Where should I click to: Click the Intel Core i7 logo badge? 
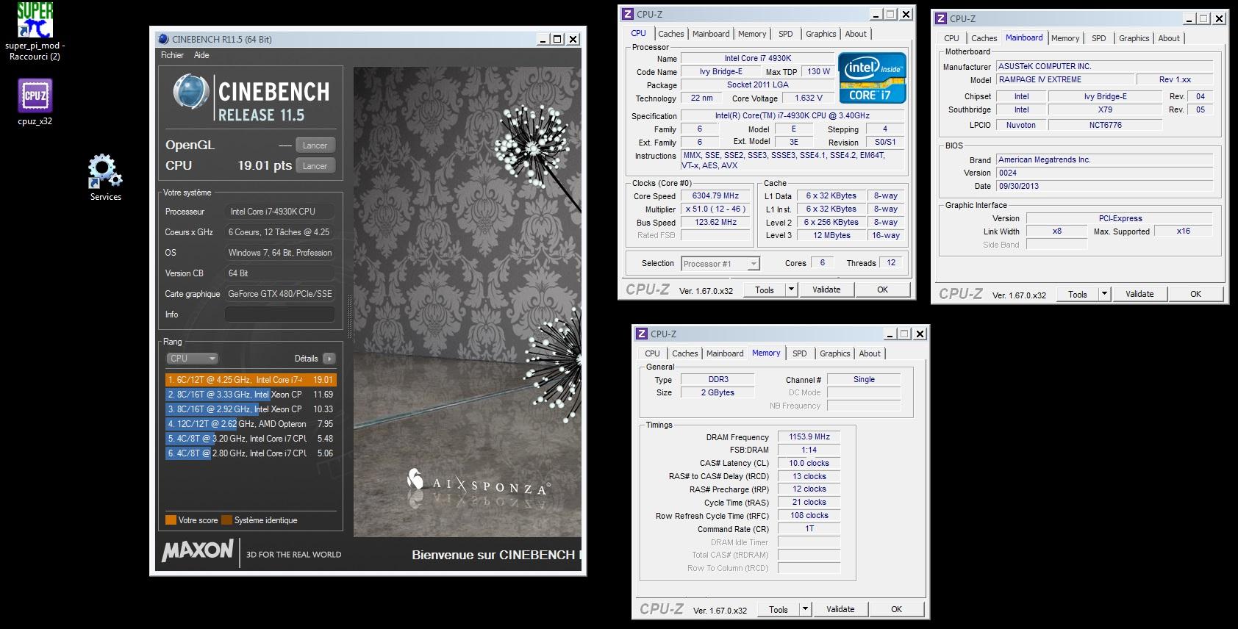pyautogui.click(x=872, y=77)
